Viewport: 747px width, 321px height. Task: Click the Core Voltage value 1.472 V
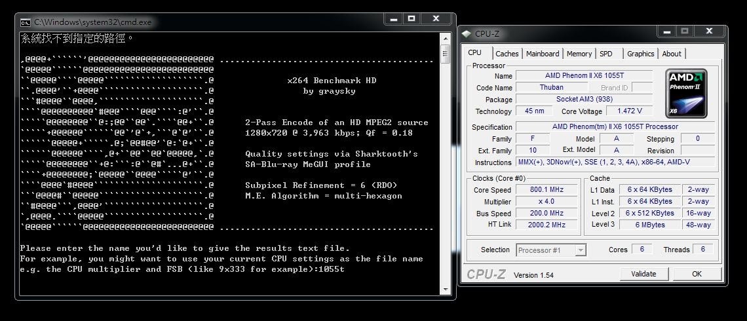coord(629,111)
